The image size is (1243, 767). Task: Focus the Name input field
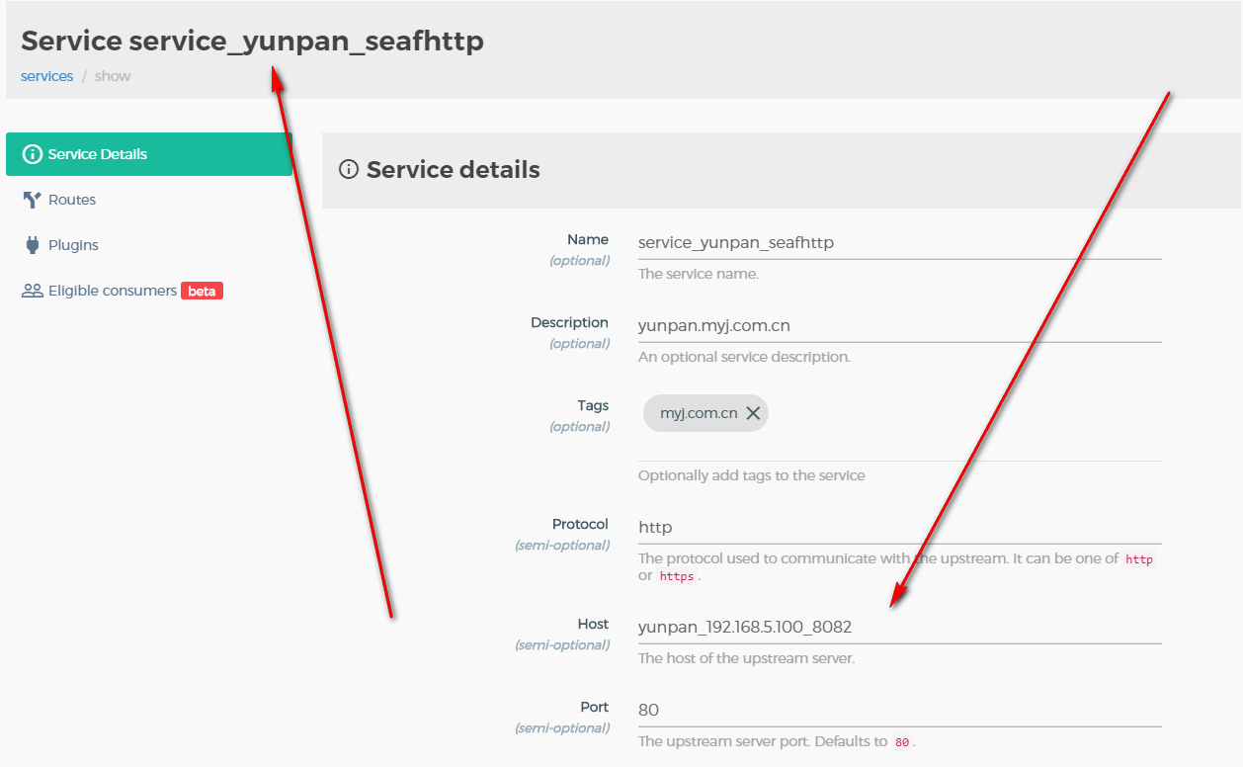(x=899, y=242)
